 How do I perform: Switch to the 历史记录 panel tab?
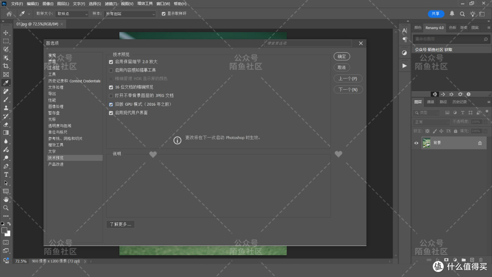(x=459, y=102)
